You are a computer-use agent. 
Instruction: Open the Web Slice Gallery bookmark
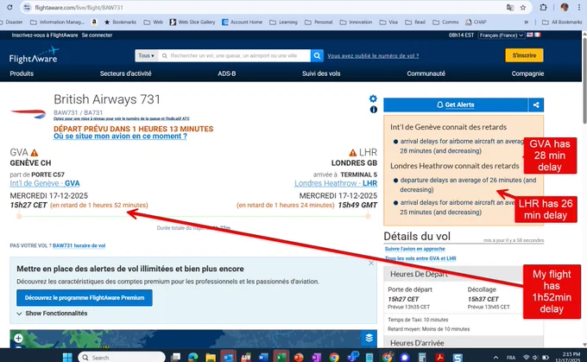click(x=193, y=22)
